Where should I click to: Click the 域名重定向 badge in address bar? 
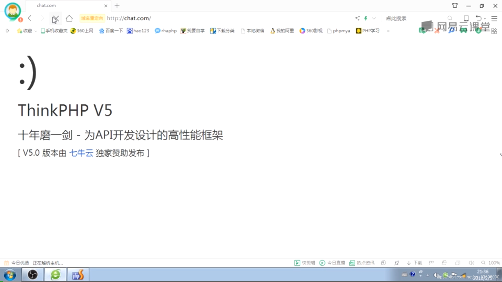(92, 18)
